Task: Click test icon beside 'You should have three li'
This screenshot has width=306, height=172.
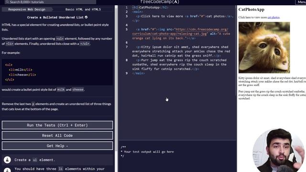Action: pos(7,170)
